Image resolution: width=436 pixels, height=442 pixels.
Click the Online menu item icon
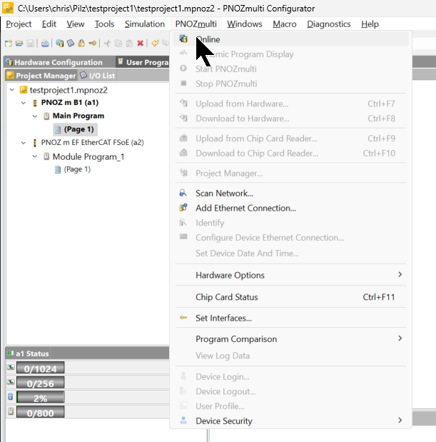click(183, 39)
